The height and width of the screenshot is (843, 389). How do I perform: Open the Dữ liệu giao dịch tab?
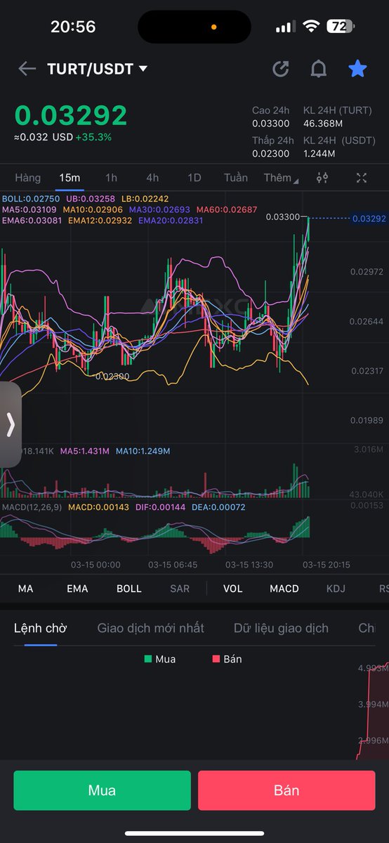pos(281,628)
